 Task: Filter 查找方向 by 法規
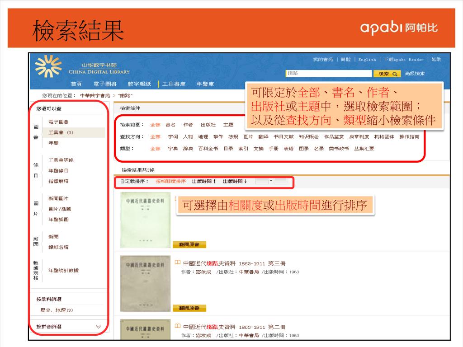click(233, 136)
